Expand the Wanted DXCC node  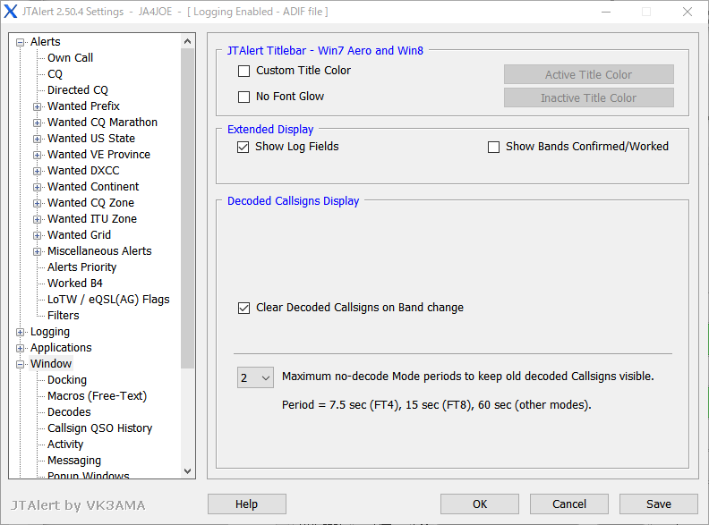coord(37,171)
